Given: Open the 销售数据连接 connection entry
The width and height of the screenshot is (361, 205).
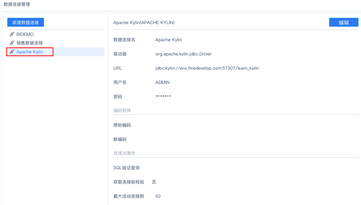Looking at the screenshot, I should (x=30, y=43).
